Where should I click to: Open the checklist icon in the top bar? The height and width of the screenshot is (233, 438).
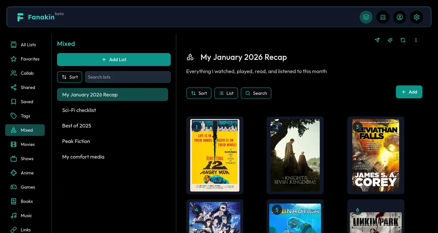tap(383, 17)
